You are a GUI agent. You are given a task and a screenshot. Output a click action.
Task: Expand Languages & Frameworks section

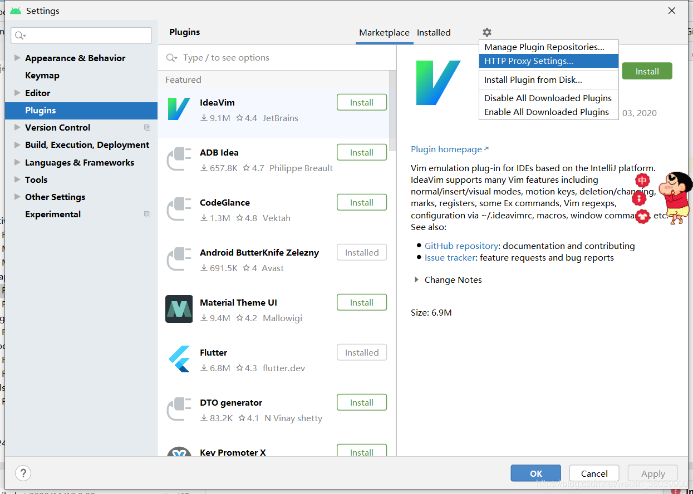(17, 162)
